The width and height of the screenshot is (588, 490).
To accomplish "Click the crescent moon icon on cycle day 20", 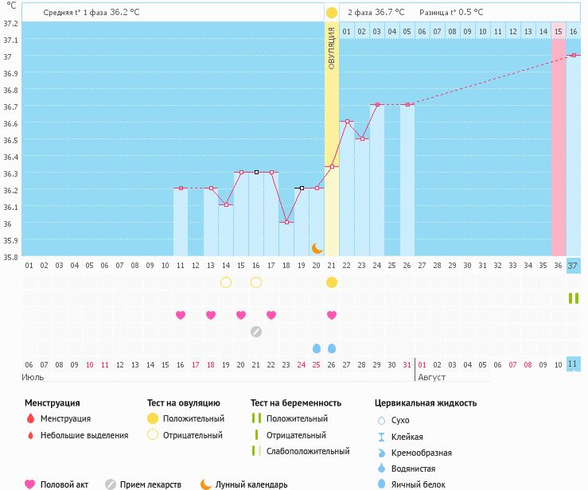I will [x=317, y=248].
